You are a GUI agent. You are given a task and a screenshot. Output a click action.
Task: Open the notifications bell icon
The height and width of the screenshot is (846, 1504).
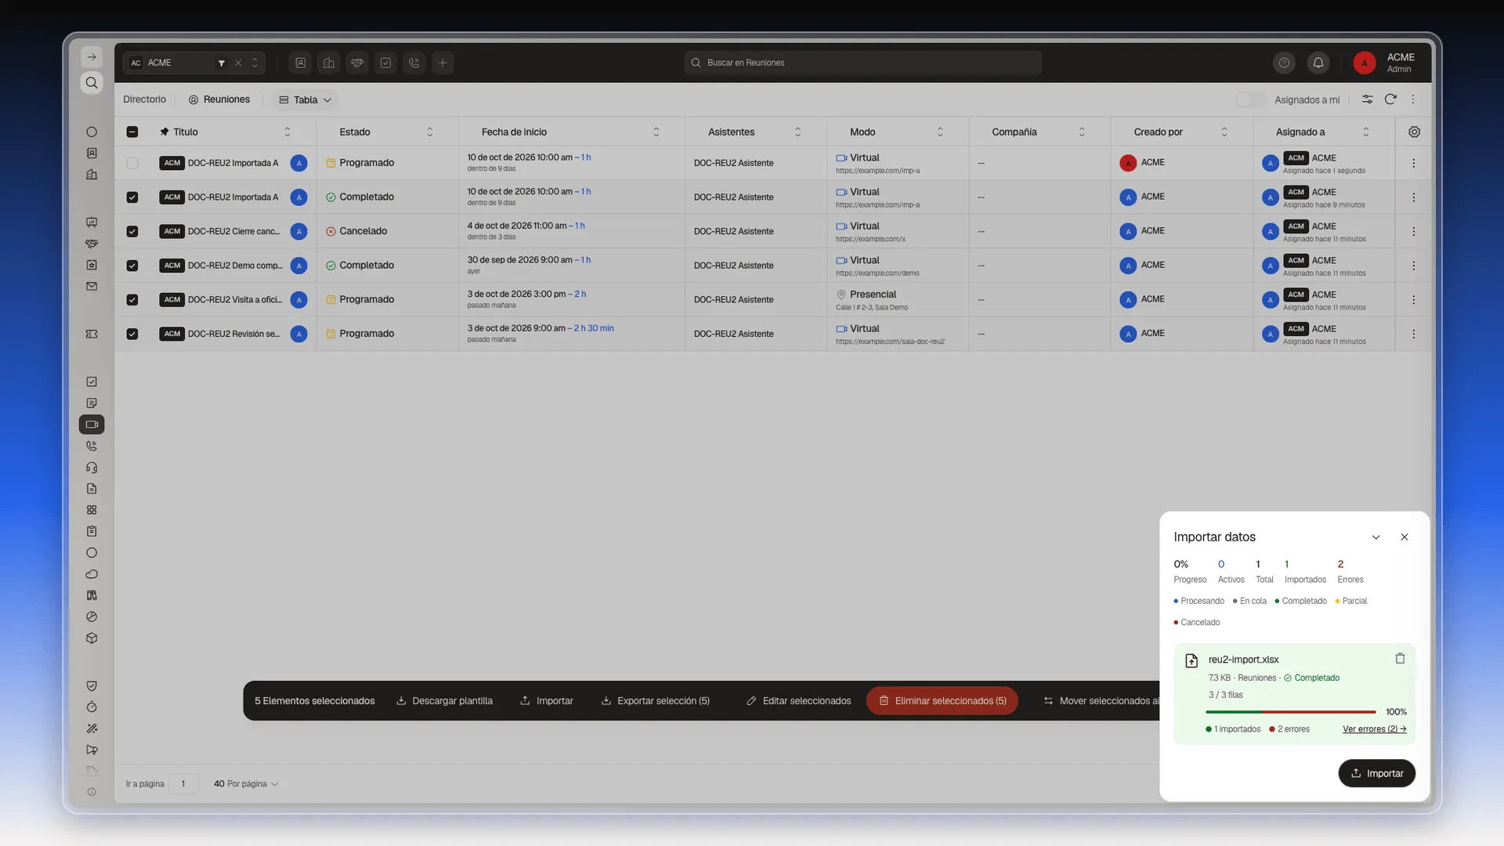click(x=1318, y=63)
